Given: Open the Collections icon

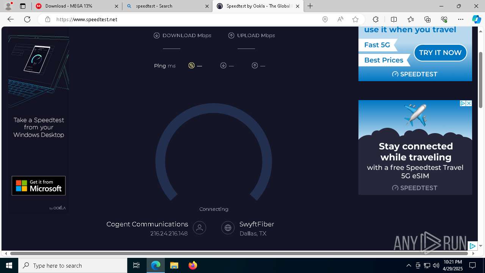Looking at the screenshot, I should tap(427, 19).
